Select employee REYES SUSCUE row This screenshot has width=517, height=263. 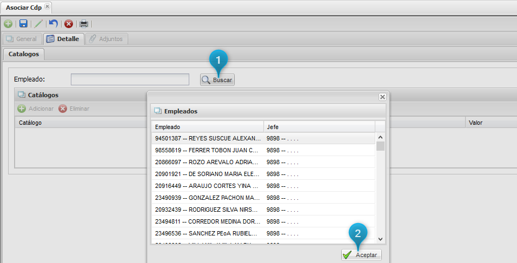[208, 138]
